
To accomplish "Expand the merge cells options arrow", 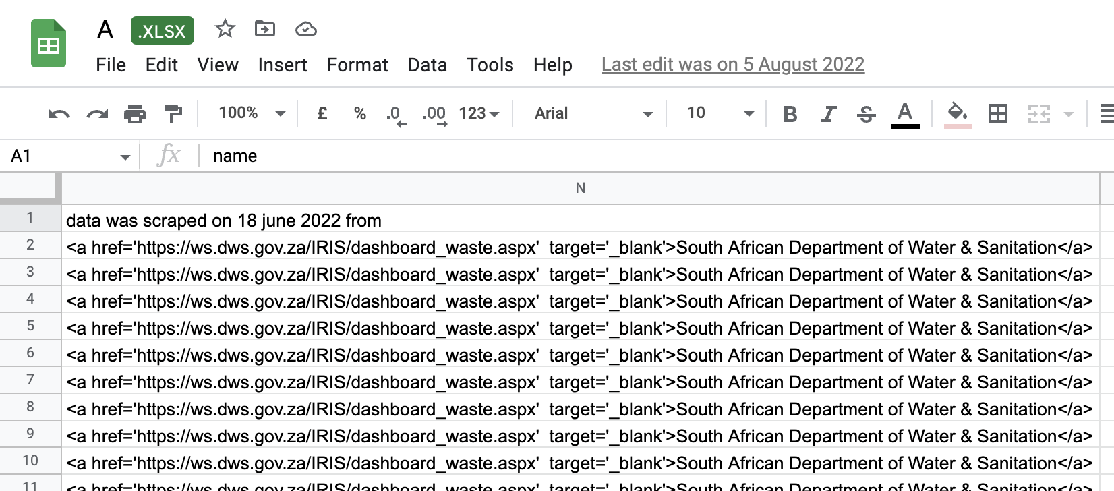I will point(1068,114).
